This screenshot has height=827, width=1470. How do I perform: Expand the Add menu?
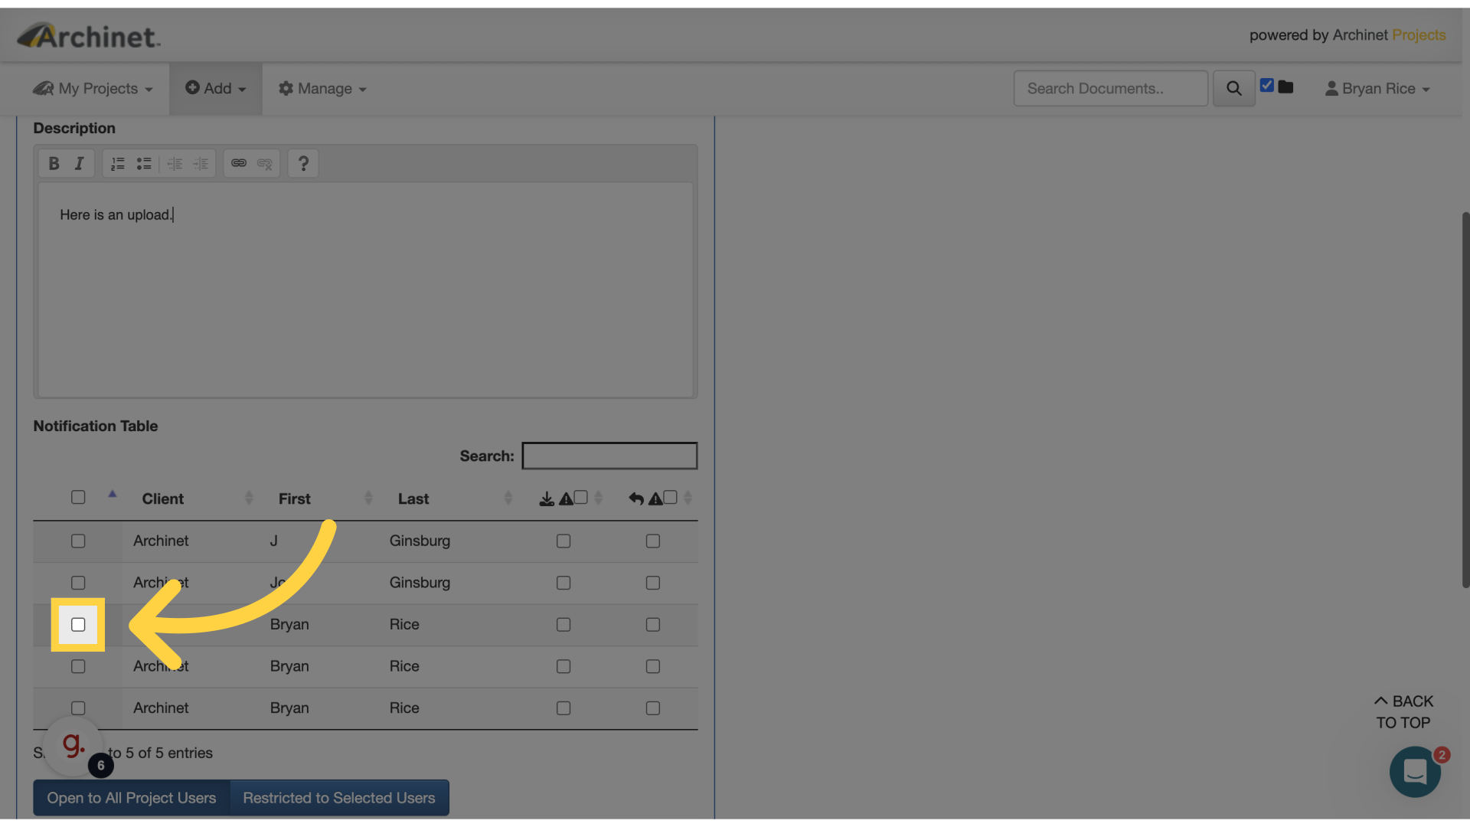coord(214,88)
